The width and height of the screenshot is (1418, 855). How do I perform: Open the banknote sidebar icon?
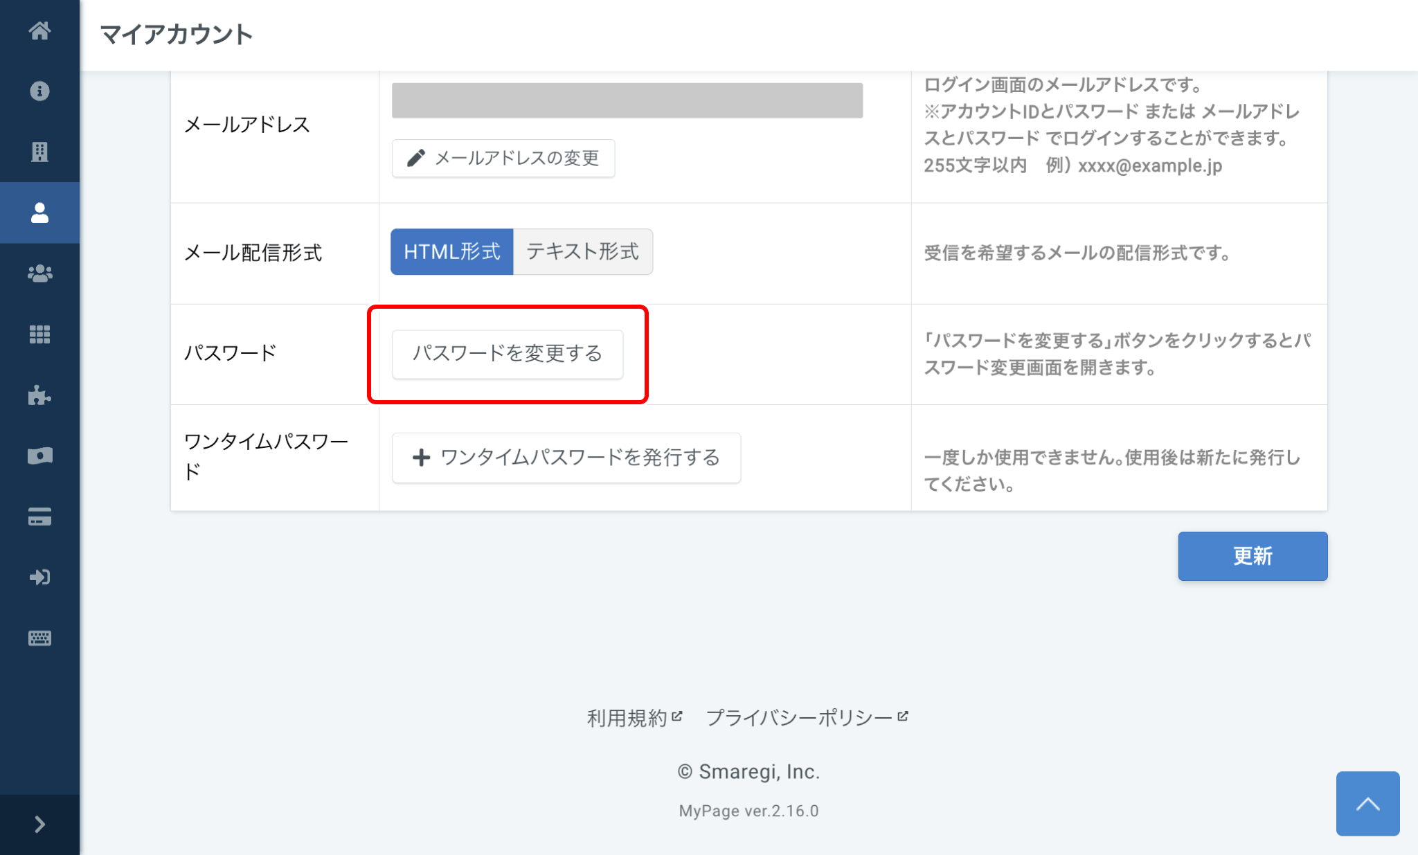click(39, 456)
